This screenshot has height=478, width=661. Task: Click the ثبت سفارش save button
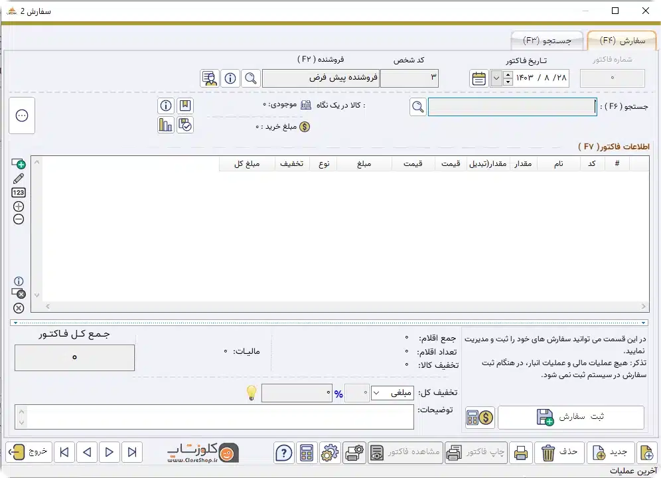(x=571, y=418)
